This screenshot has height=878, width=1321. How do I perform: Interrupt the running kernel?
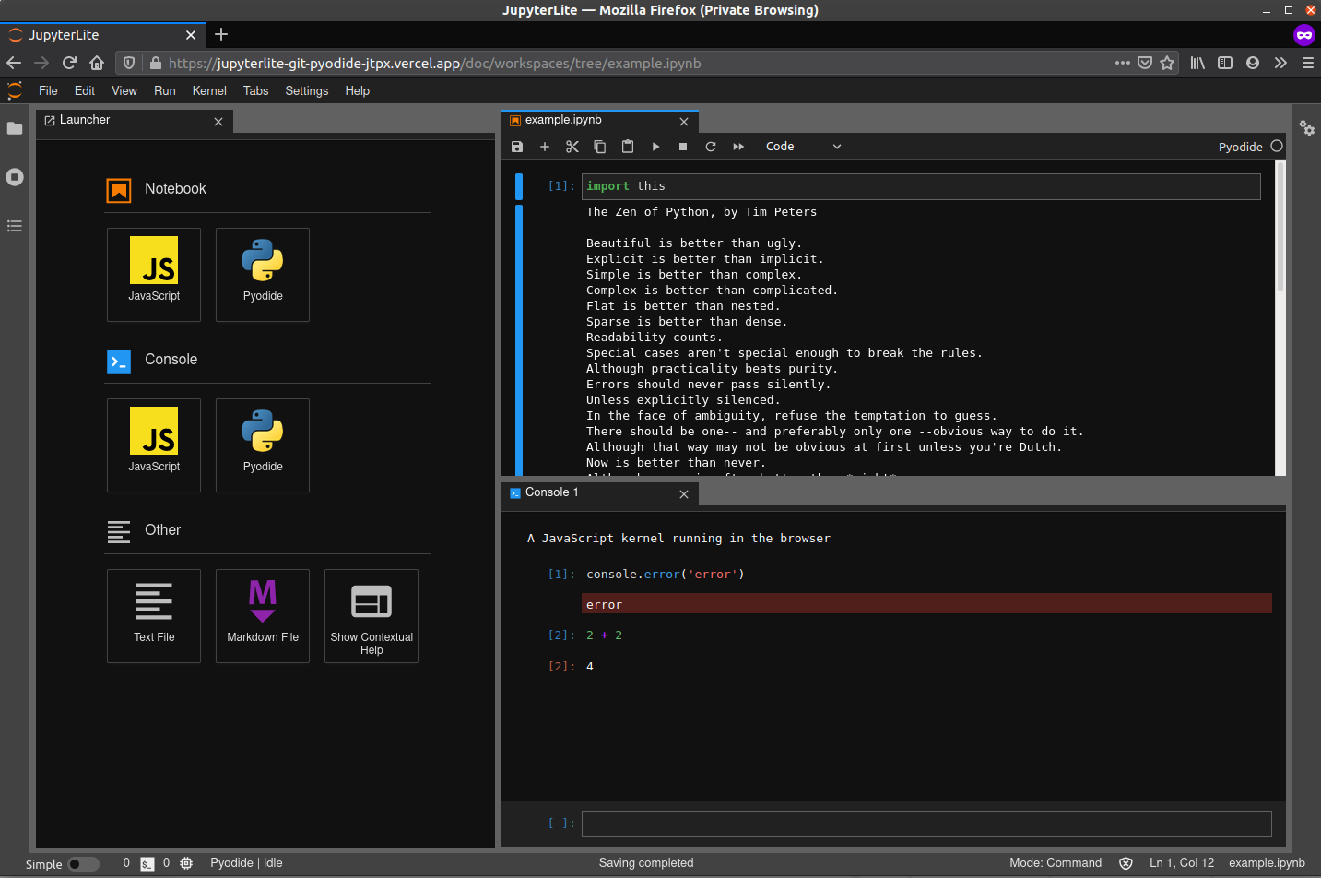(x=682, y=146)
